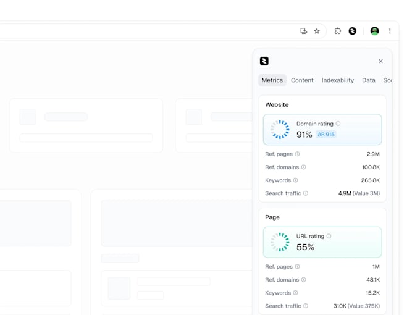Click the info icon beside Page Keywords
420x315 pixels.
(295, 293)
